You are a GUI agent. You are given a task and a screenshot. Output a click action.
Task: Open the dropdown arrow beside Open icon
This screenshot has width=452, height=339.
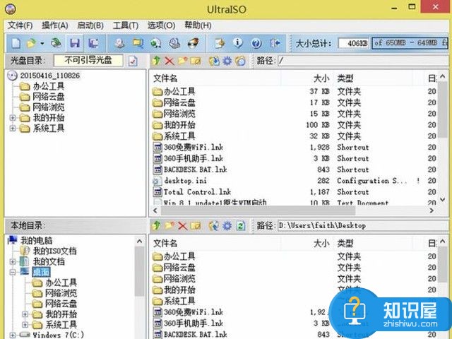coord(42,44)
